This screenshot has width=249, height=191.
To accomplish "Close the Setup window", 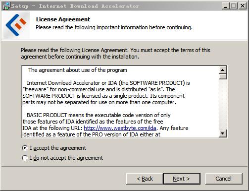I will [x=243, y=6].
